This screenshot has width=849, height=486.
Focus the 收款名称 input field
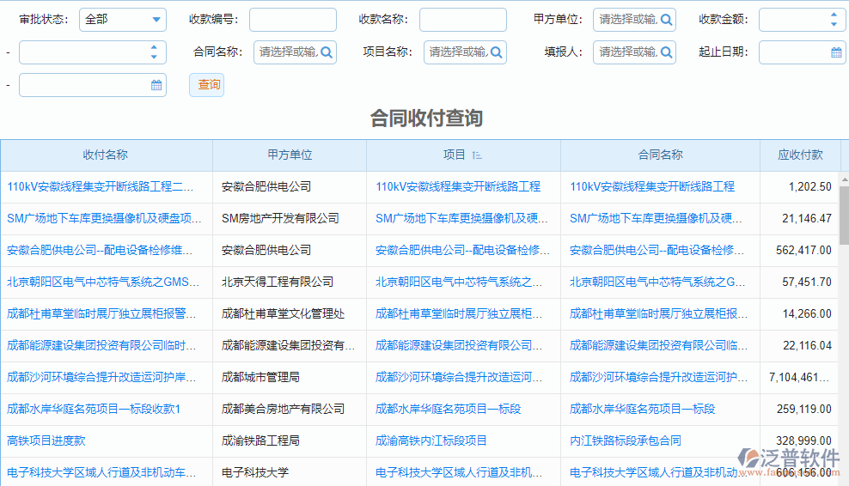click(462, 20)
